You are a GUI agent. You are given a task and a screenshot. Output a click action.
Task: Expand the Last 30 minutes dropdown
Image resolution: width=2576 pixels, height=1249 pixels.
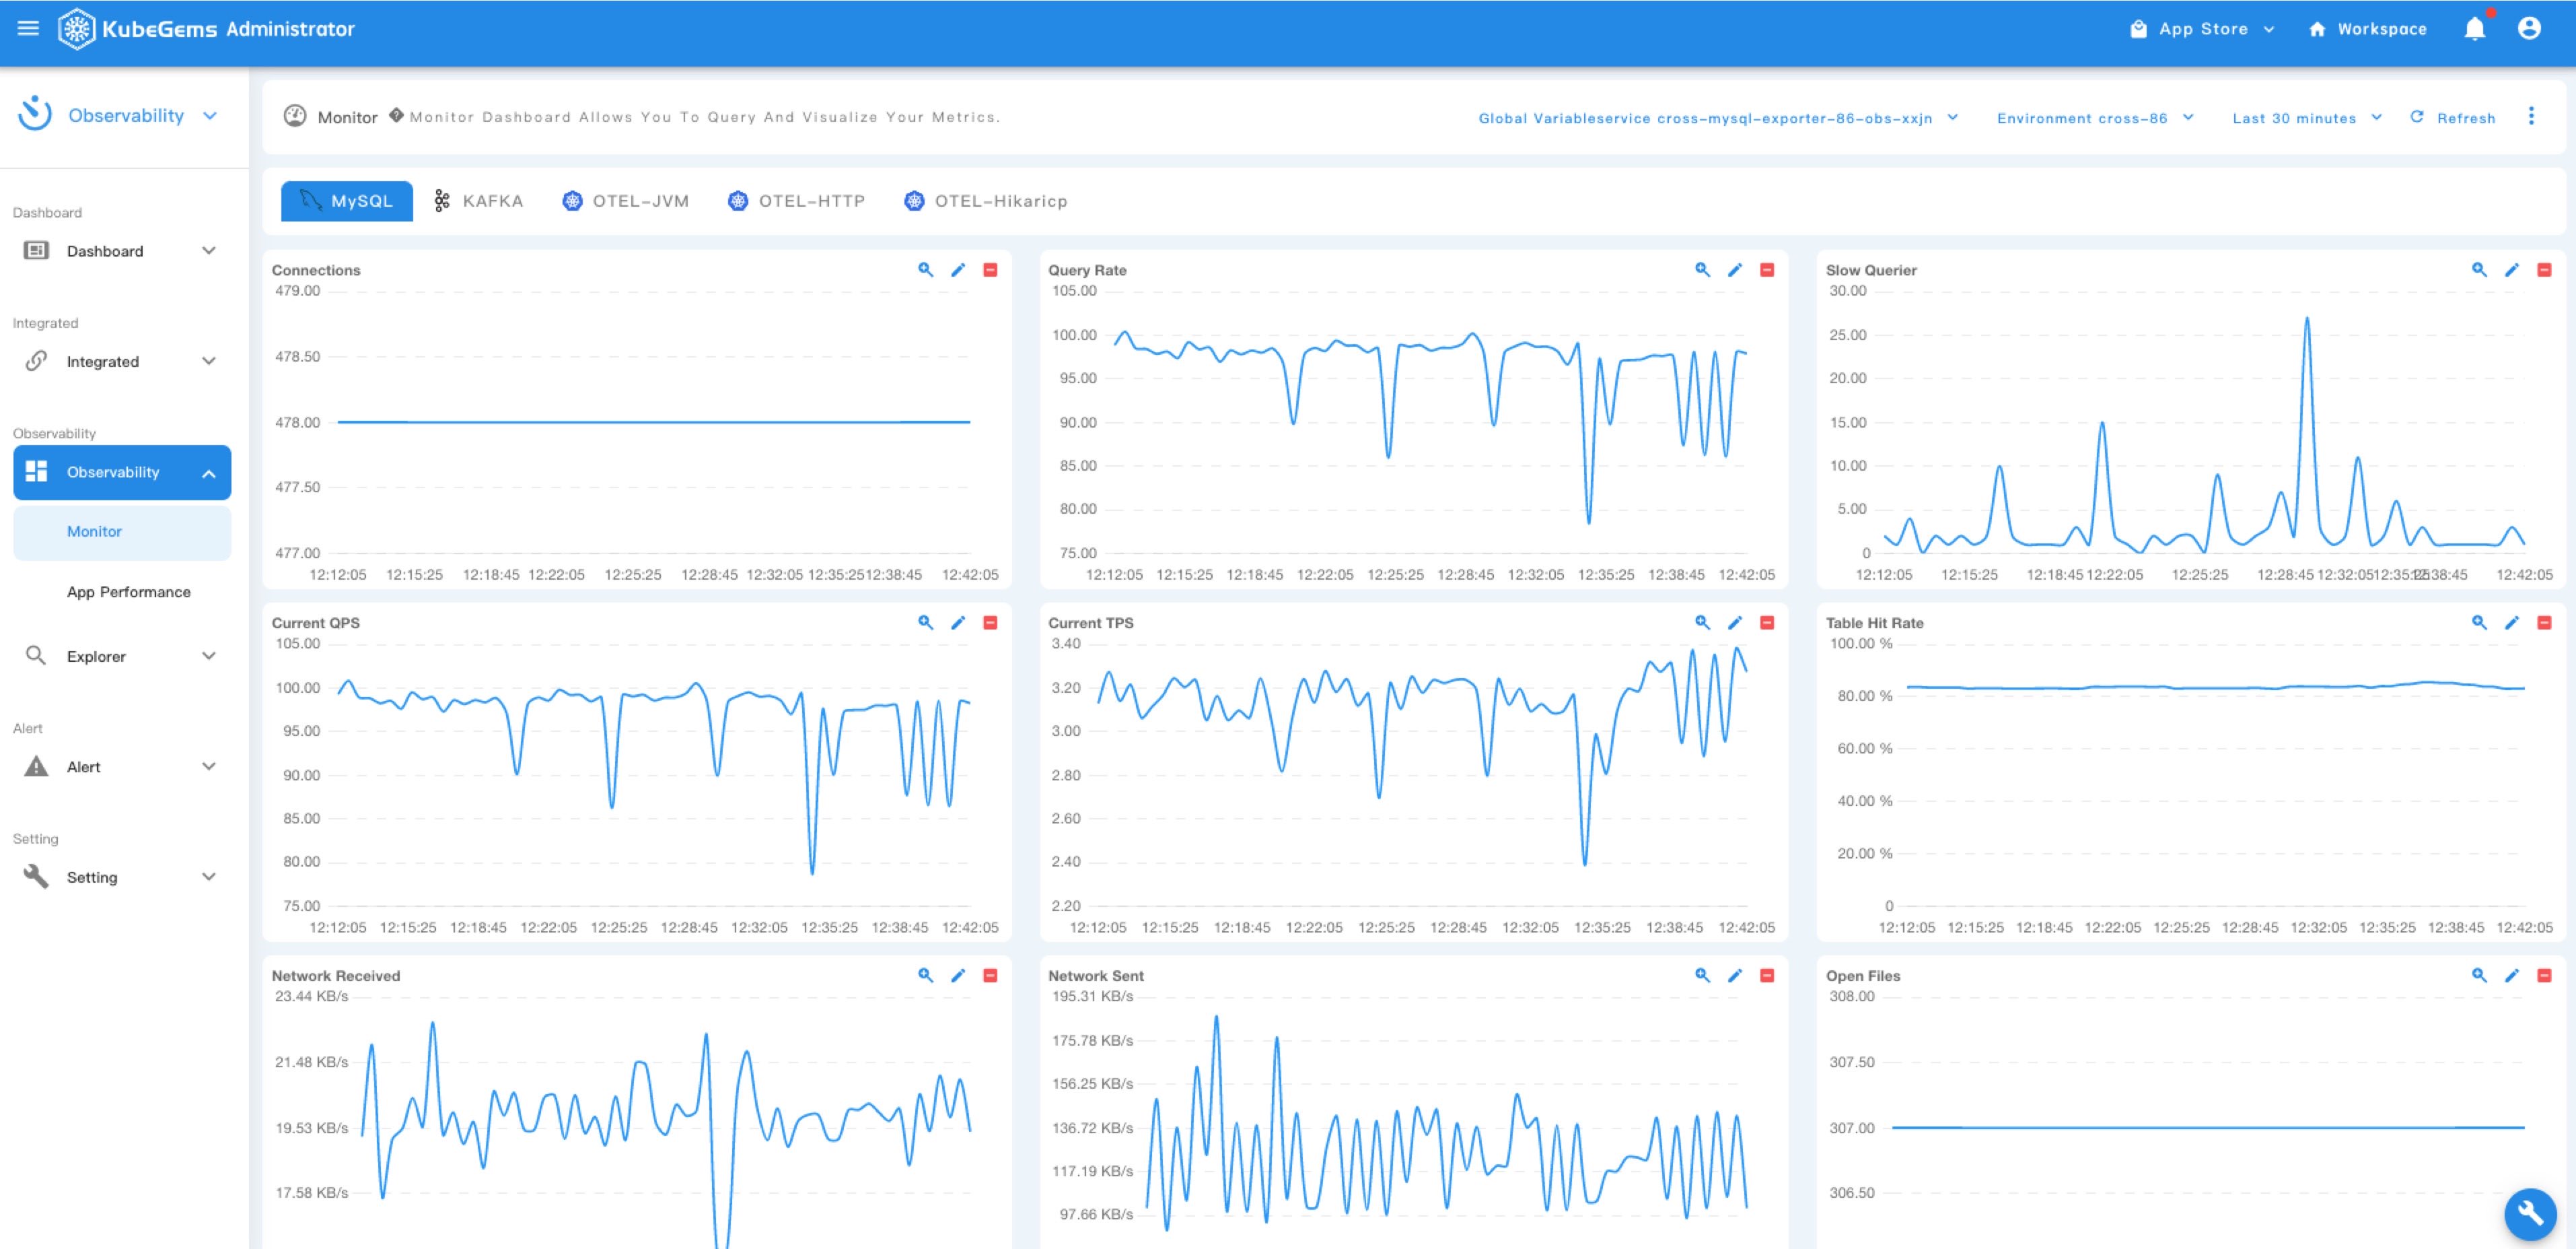2306,118
